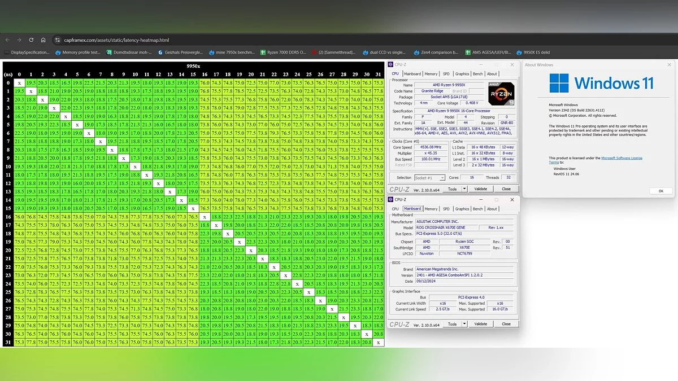
Task: Click the browser forward arrow
Action: point(19,40)
